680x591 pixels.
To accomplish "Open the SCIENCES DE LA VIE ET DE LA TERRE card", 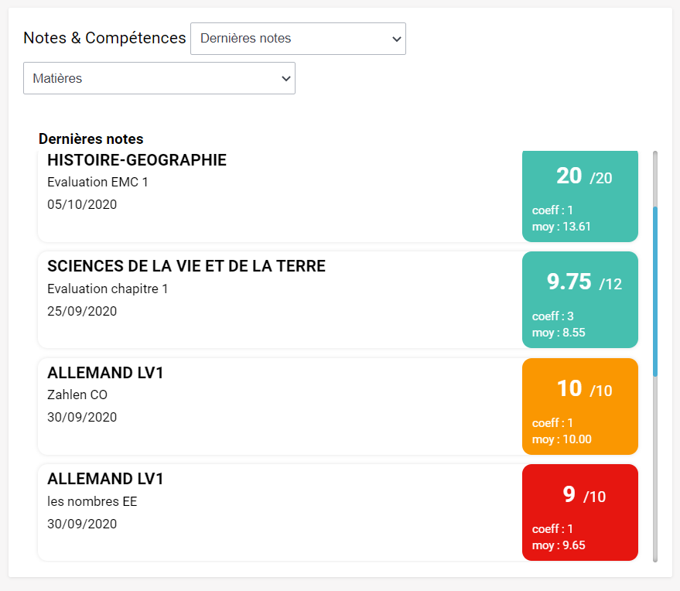I will click(278, 300).
